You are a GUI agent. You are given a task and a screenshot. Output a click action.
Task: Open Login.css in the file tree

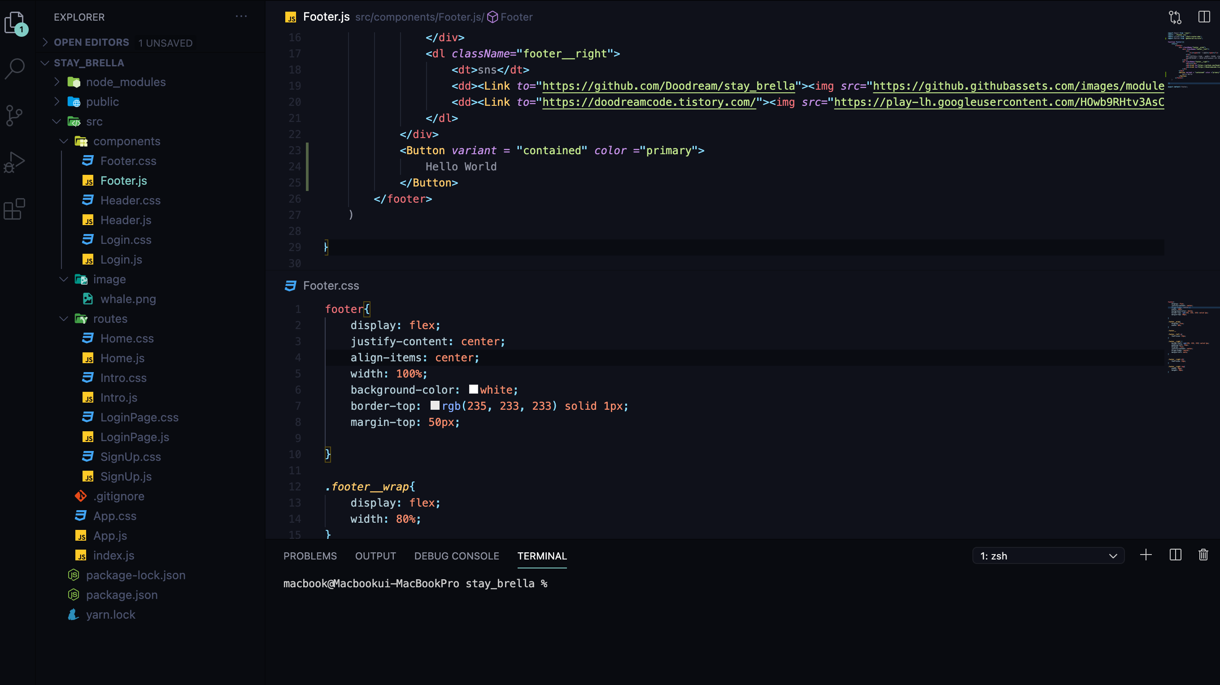point(126,239)
